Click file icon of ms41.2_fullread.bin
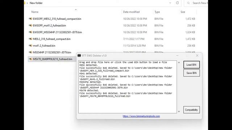232x130 pixels. (x=30, y=45)
